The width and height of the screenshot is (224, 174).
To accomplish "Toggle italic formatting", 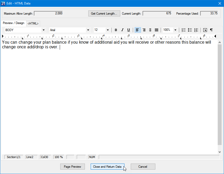I will [x=122, y=30].
